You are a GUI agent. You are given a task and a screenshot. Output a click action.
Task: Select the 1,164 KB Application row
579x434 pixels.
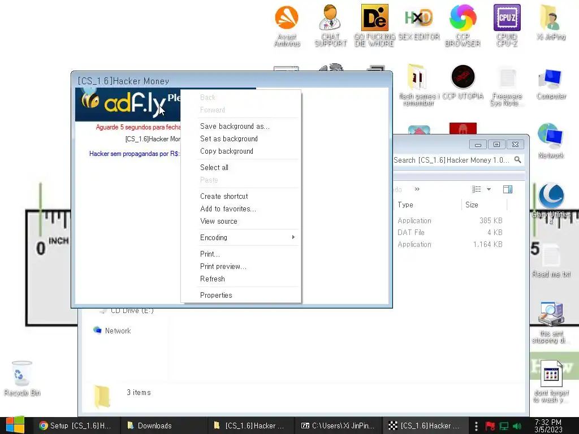(x=450, y=244)
